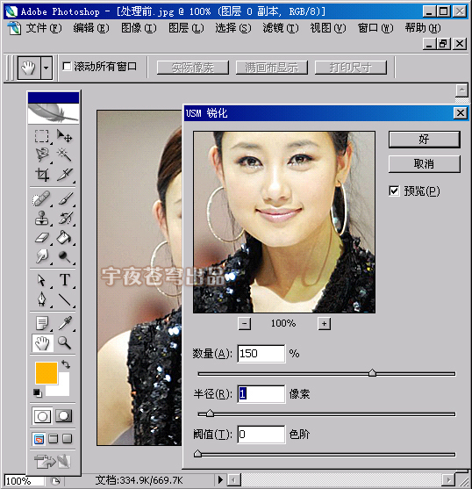The image size is (472, 489).
Task: Toggle the 预览(P) preview checkbox
Action: pyautogui.click(x=394, y=191)
